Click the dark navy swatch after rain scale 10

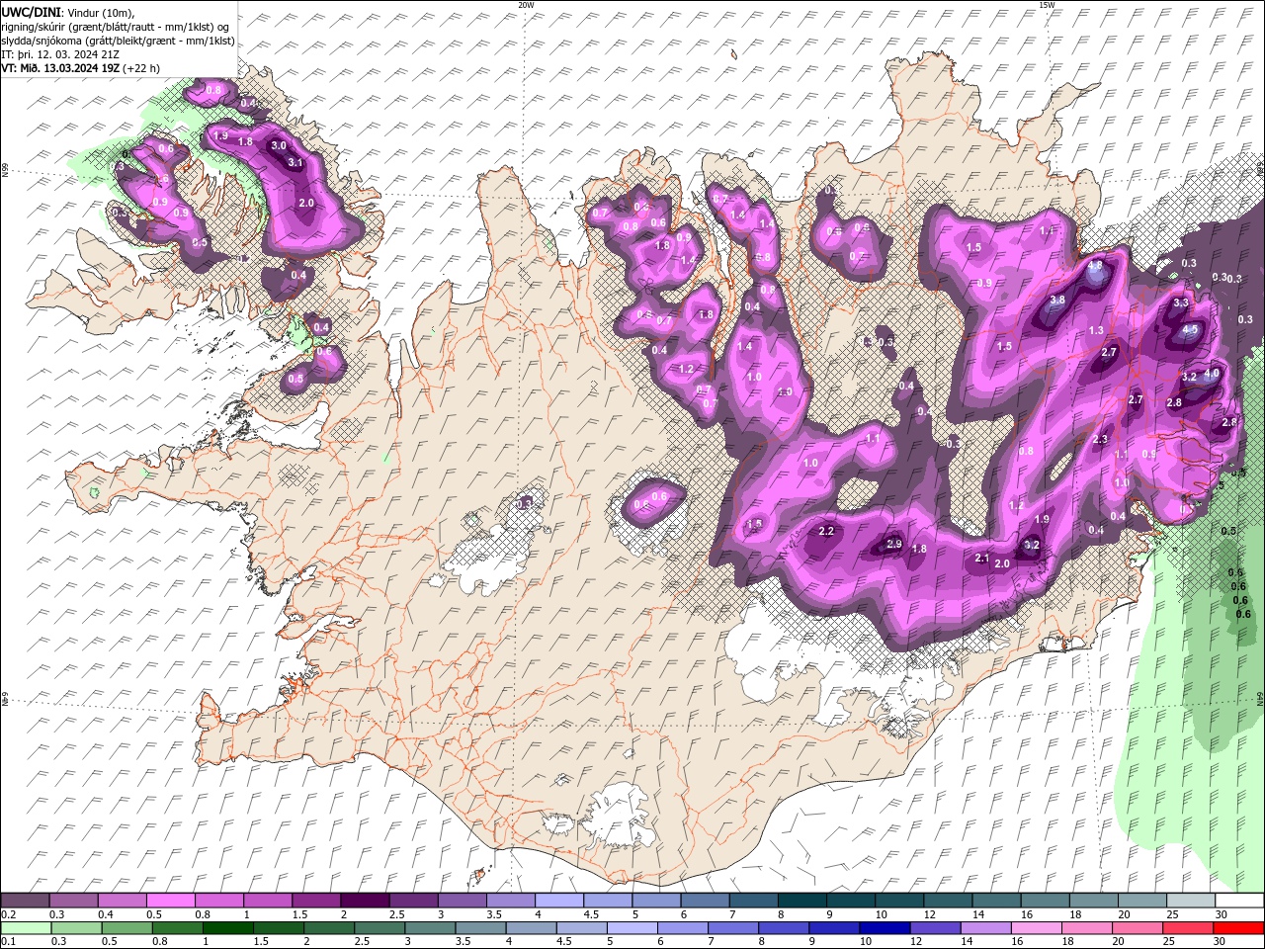tap(883, 927)
